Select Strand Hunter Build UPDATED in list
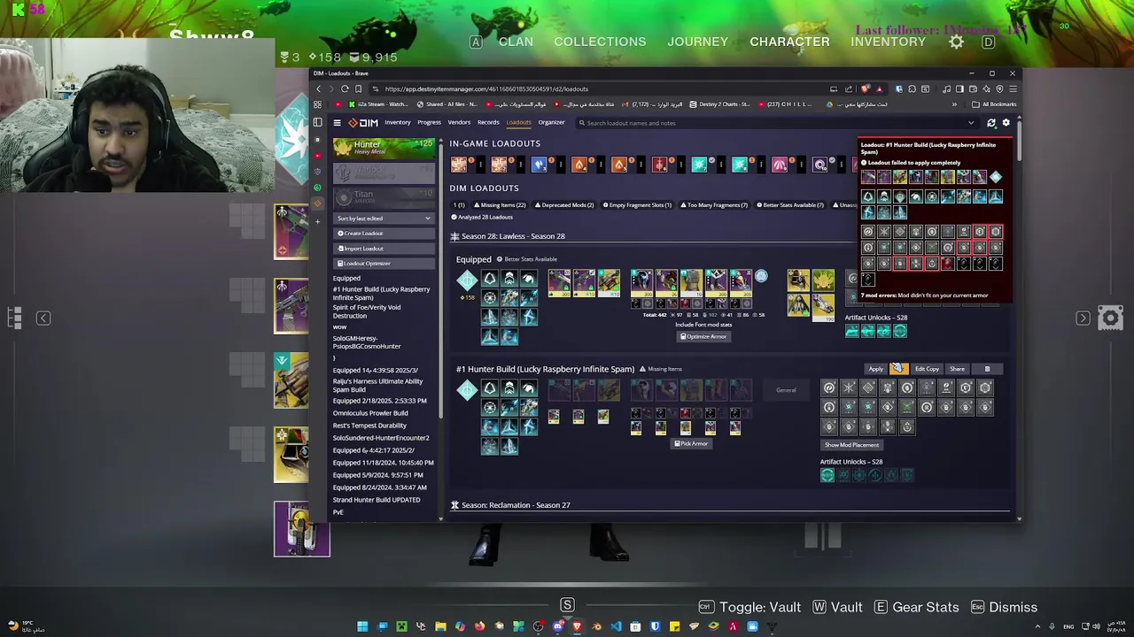The image size is (1134, 637). [x=377, y=500]
